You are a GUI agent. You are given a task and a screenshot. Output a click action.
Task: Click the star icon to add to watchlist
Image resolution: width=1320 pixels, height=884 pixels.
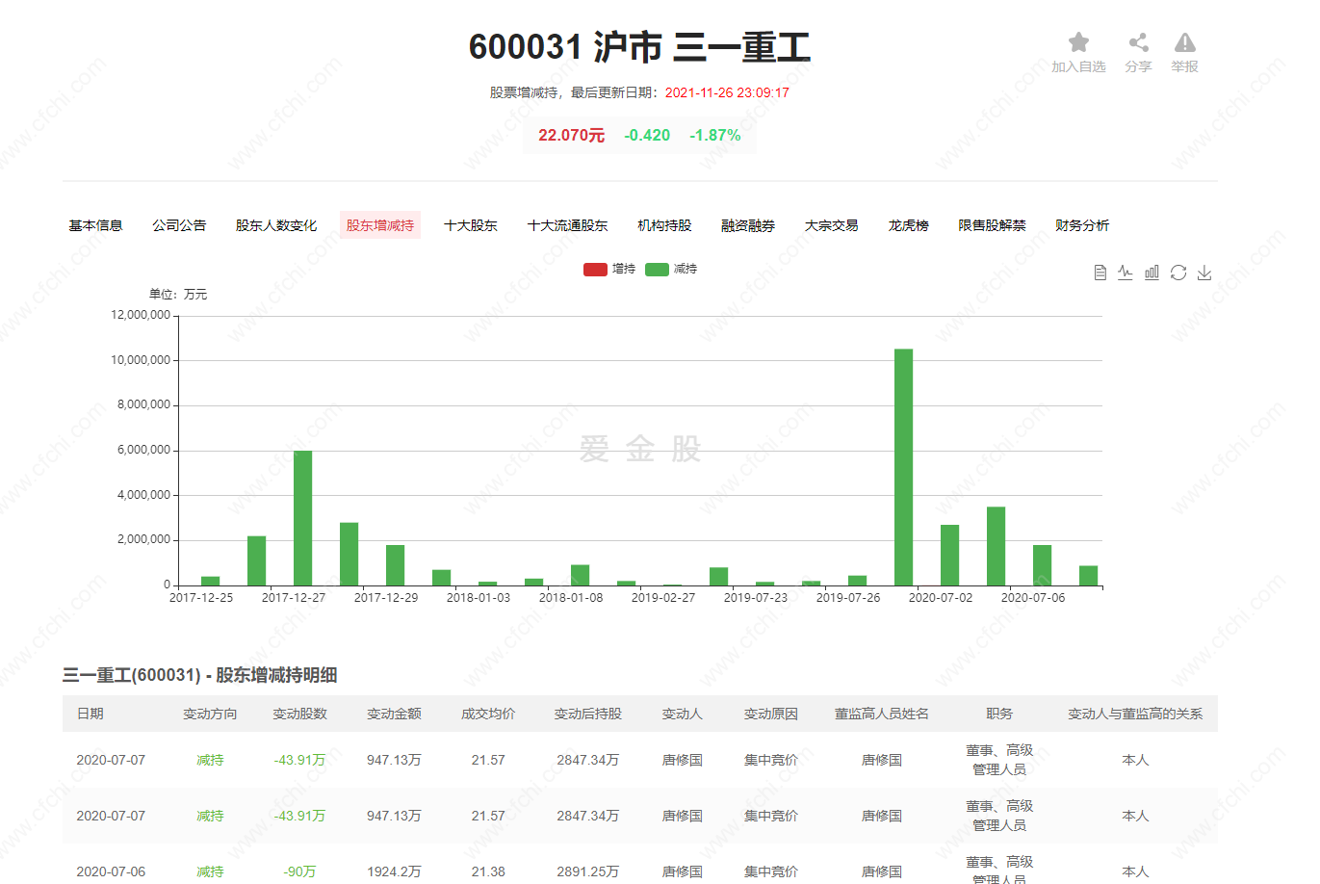tap(1078, 42)
